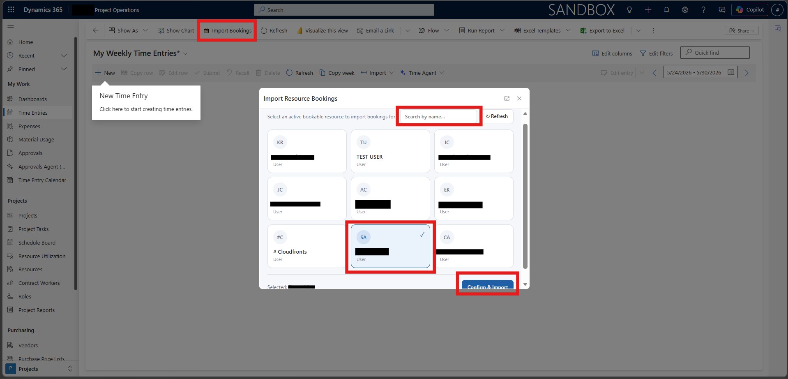Viewport: 788px width, 379px height.
Task: Click Refresh in the grid toolbar
Action: (x=300, y=73)
